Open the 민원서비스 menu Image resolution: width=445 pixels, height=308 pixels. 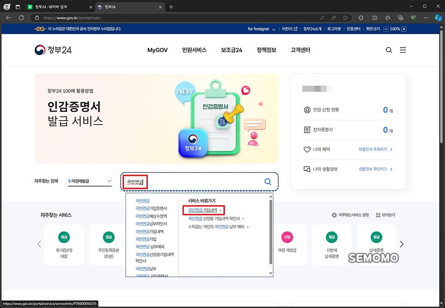[x=194, y=50]
